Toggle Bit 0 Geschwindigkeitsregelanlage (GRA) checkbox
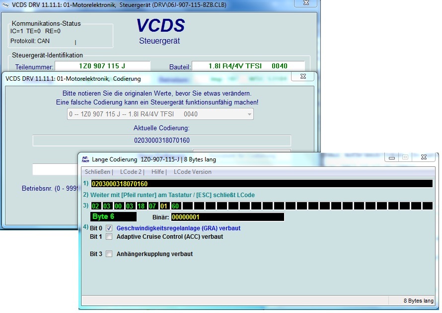Image resolution: width=442 pixels, height=313 pixels. coord(109,228)
